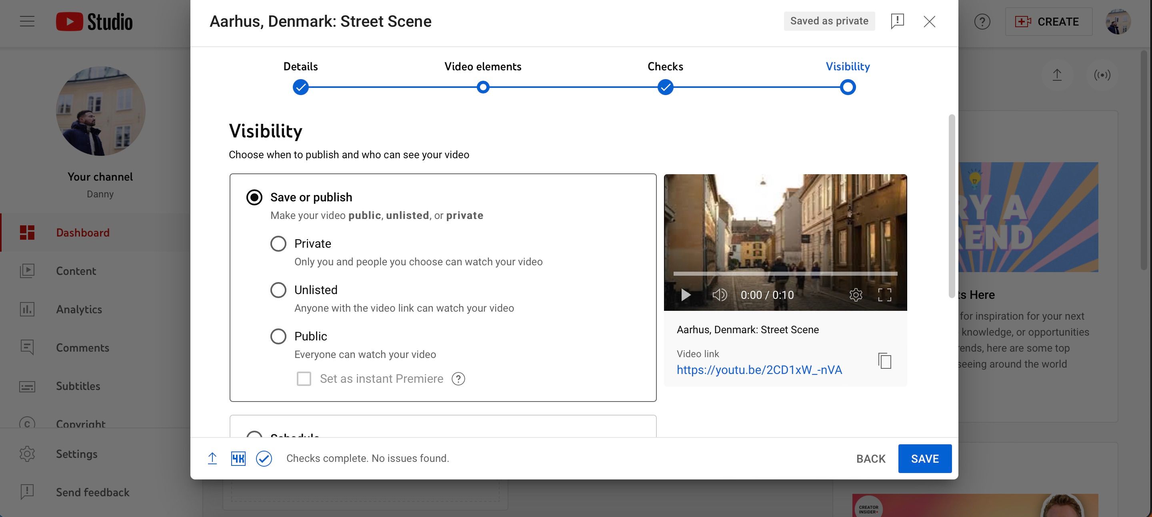
Task: Open the video player settings gear
Action: (856, 295)
